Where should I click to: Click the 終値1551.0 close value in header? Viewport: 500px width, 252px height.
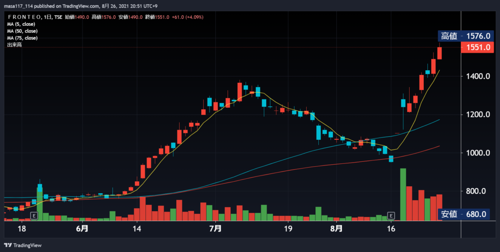(x=157, y=17)
